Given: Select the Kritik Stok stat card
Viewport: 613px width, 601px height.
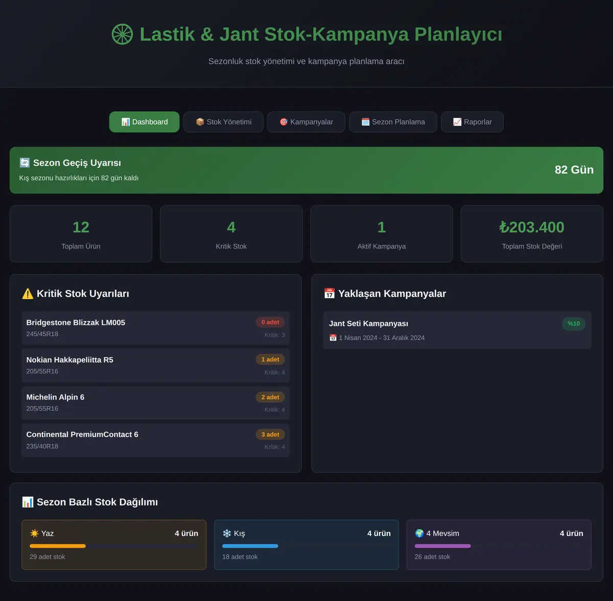Looking at the screenshot, I should (x=231, y=234).
